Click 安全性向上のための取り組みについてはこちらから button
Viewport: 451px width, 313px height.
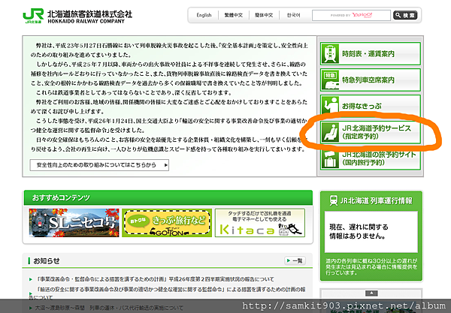[99, 165]
